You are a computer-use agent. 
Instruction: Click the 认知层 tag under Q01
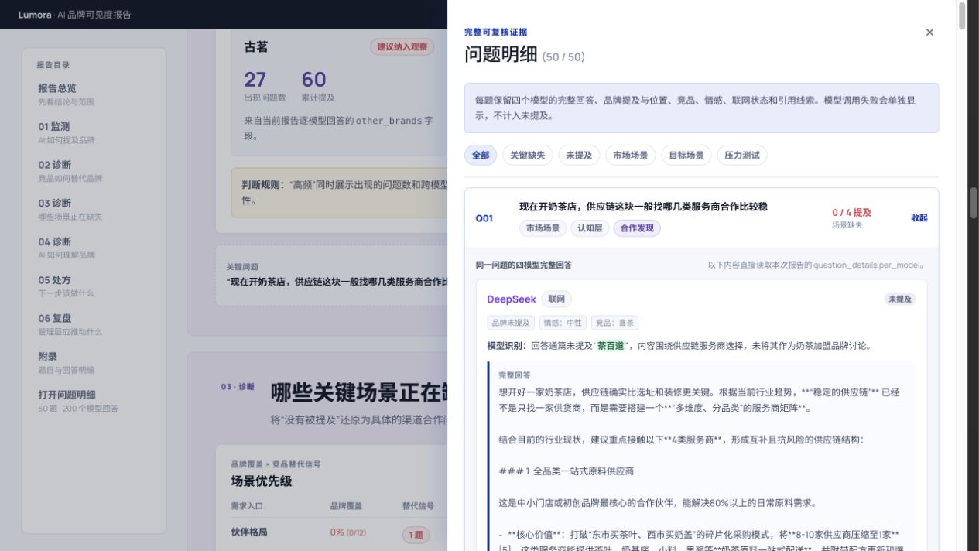click(x=590, y=228)
